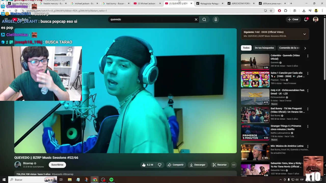This screenshot has height=183, width=326.
Task: Open Only 4 U! Elchicoestabien thumbnail
Action: pos(255,97)
